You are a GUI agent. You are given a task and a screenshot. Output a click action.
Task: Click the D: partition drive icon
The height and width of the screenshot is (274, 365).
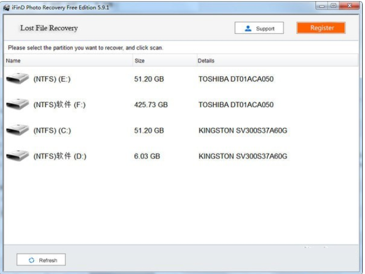point(17,156)
